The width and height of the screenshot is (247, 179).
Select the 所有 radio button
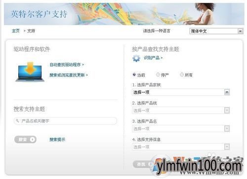(x=182, y=74)
